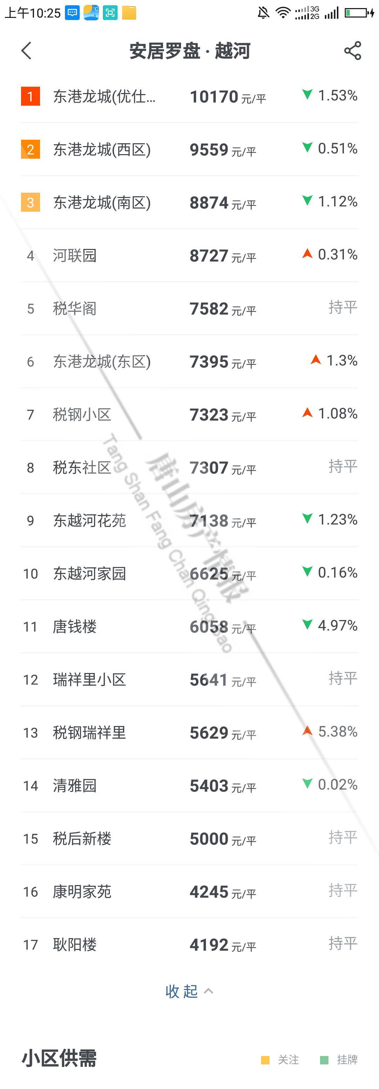Tap the 耿阳楼 row
This screenshot has width=379, height=1089.
75,944
